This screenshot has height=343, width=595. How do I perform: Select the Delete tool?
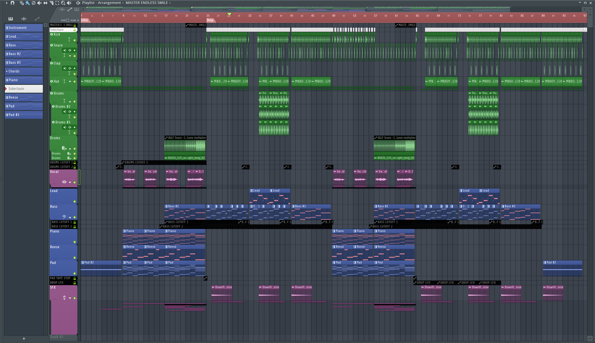coord(33,3)
